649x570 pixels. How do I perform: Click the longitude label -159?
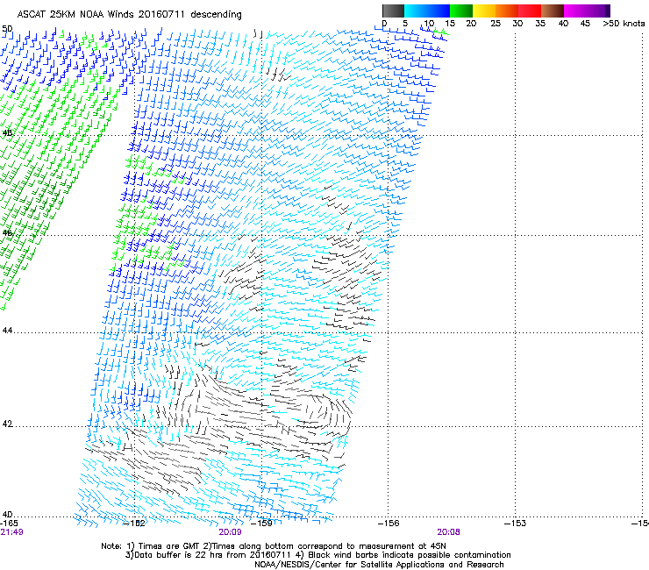[x=262, y=524]
